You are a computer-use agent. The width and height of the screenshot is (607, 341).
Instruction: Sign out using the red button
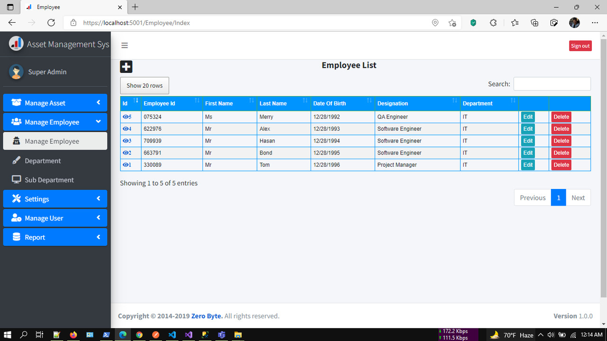pos(580,45)
